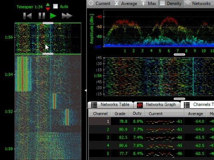The image size is (214, 160).
Task: Click current sparkline for channel 1
Action: [x=160, y=122]
